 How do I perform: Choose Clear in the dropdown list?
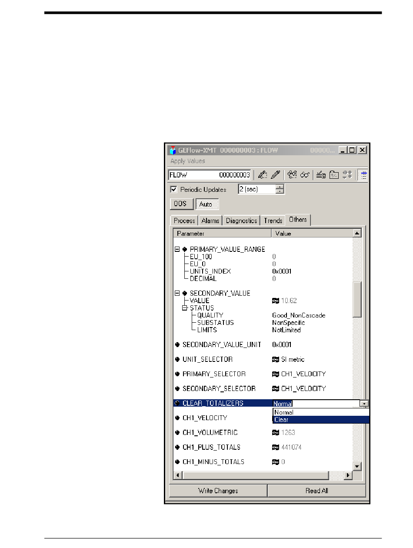click(x=321, y=420)
